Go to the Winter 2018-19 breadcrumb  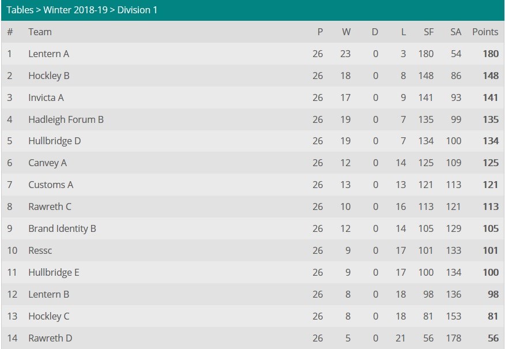[76, 10]
